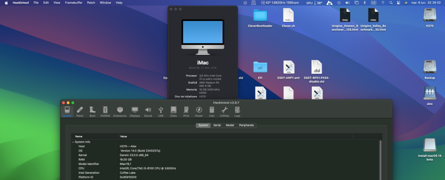Click the GPU 38° temperature monitor in menu bar
The height and width of the screenshot is (180, 445).
click(x=314, y=3)
